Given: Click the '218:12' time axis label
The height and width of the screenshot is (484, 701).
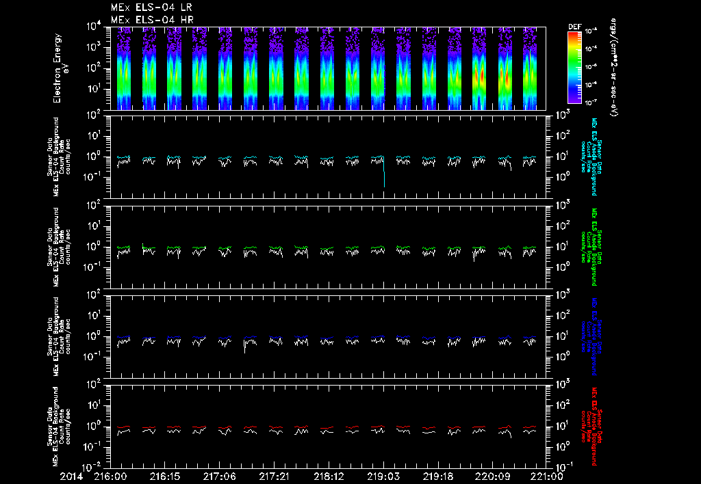Looking at the screenshot, I should pyautogui.click(x=328, y=477).
